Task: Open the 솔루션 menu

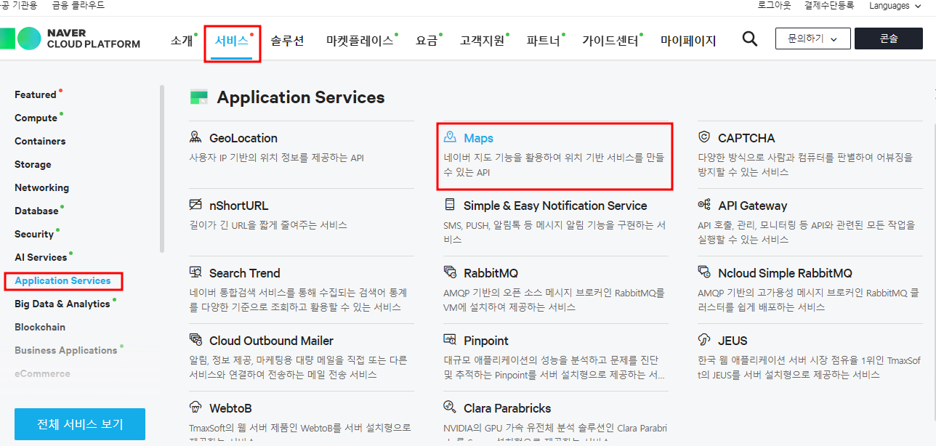Action: coord(287,41)
